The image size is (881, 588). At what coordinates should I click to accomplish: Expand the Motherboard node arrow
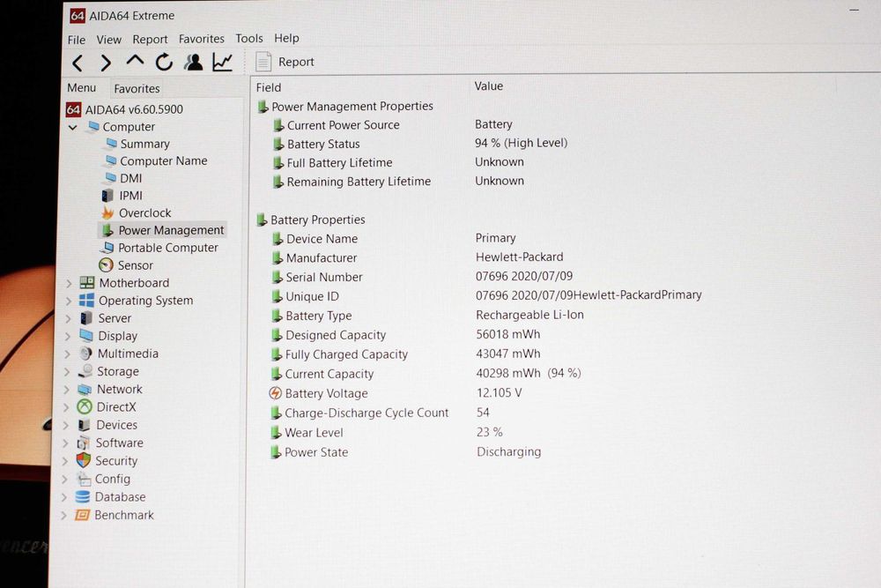tap(69, 283)
